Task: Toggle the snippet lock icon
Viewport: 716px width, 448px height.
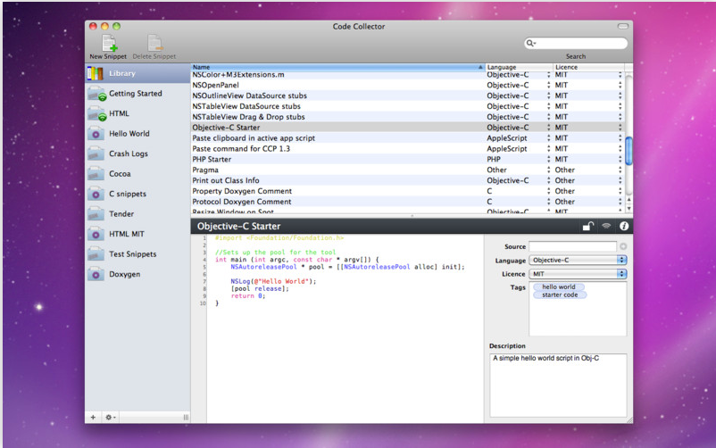Action: [x=587, y=226]
